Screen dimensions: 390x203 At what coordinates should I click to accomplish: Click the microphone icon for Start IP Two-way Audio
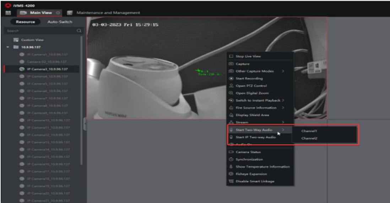point(231,137)
